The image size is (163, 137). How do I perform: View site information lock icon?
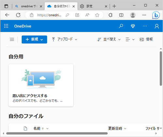click(x=32, y=15)
